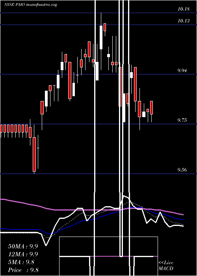Click the 10.18 price level label
197x276 pixels.
point(184,9)
